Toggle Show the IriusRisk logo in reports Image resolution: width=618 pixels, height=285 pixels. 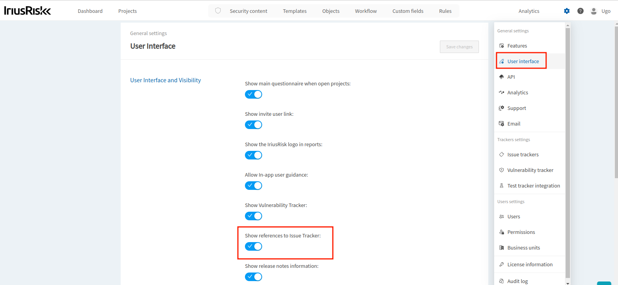click(x=254, y=155)
